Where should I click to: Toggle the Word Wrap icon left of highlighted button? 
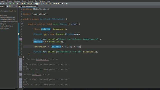(x=35, y=3)
